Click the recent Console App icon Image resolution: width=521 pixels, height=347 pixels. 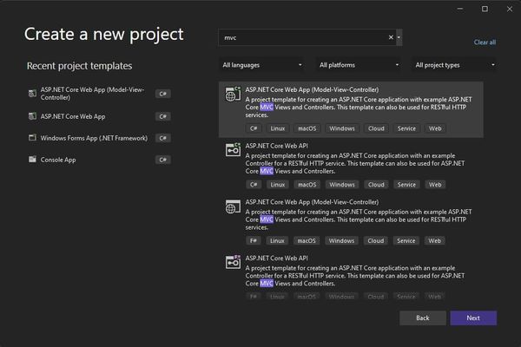tap(32, 160)
